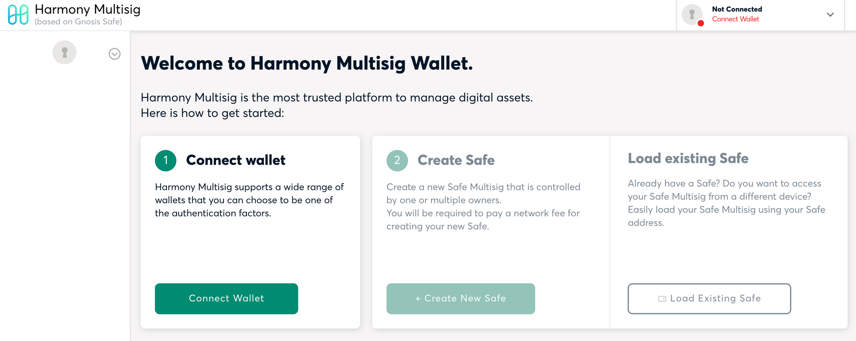856x341 pixels.
Task: Open the wallet connection dropdown arrow
Action: 830,15
